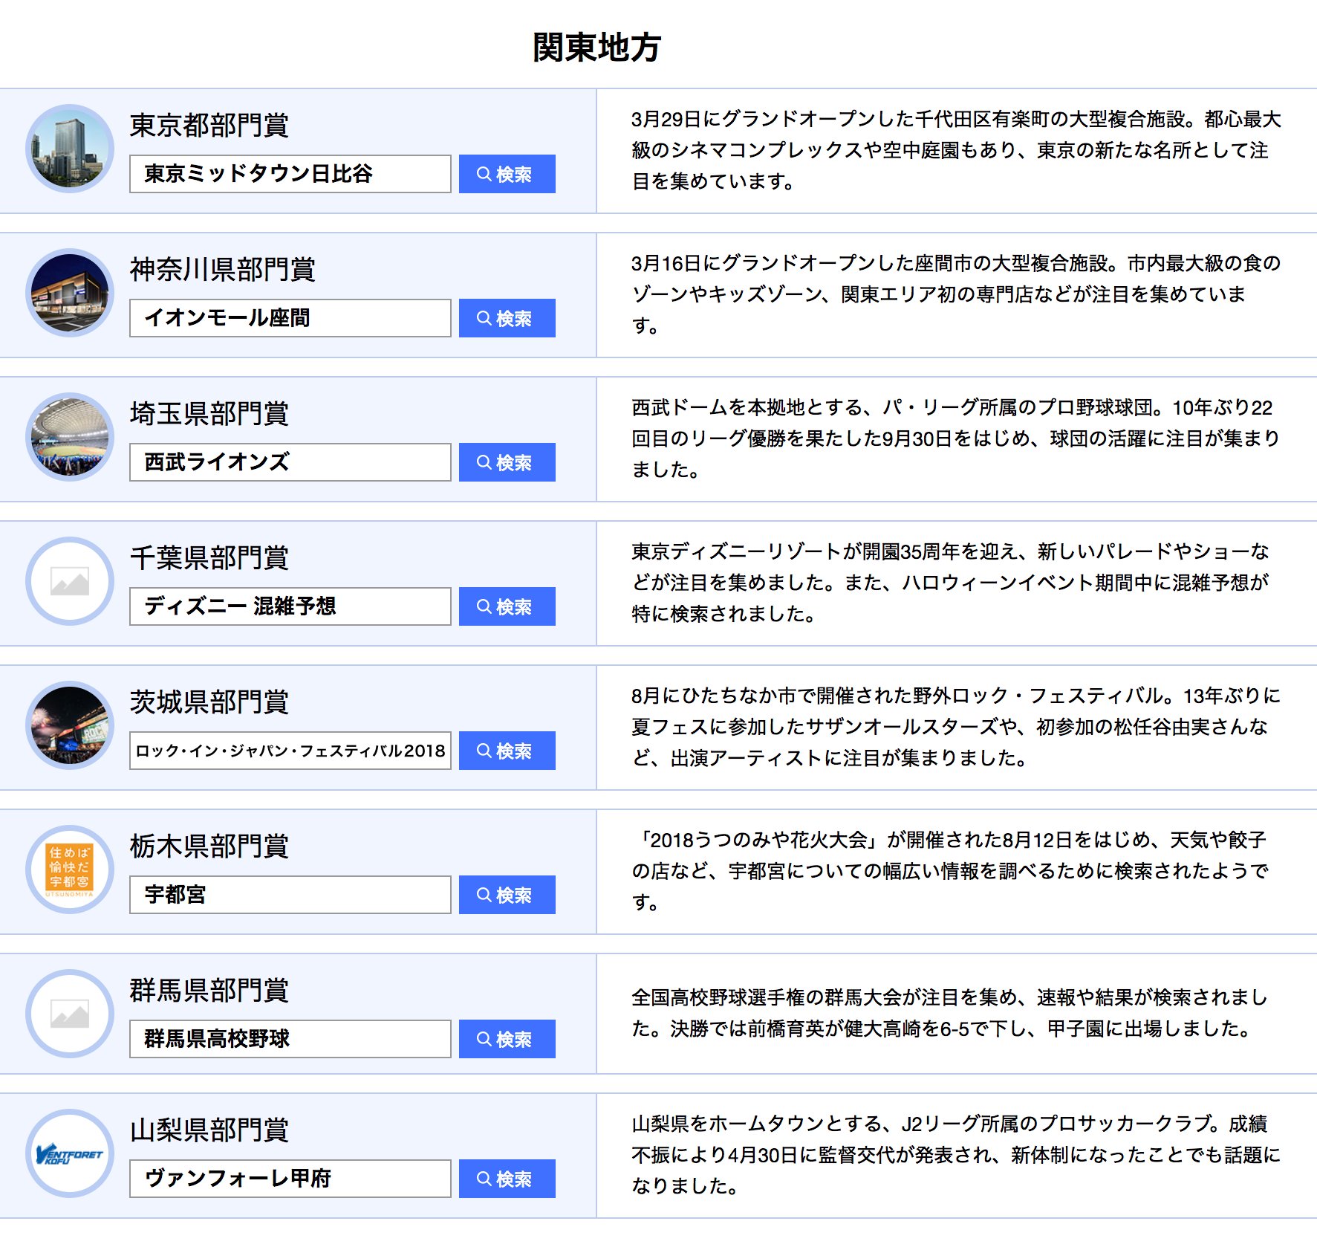The width and height of the screenshot is (1317, 1250).
Task: Select the イオンモール座間 search field
Action: 290,318
